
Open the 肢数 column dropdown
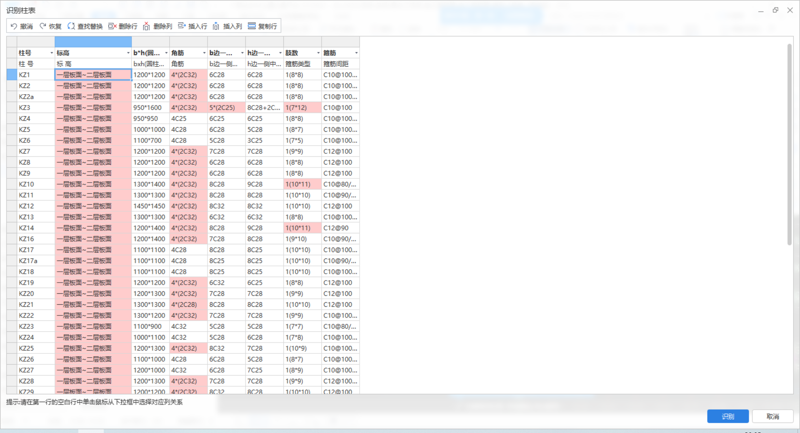(x=318, y=53)
